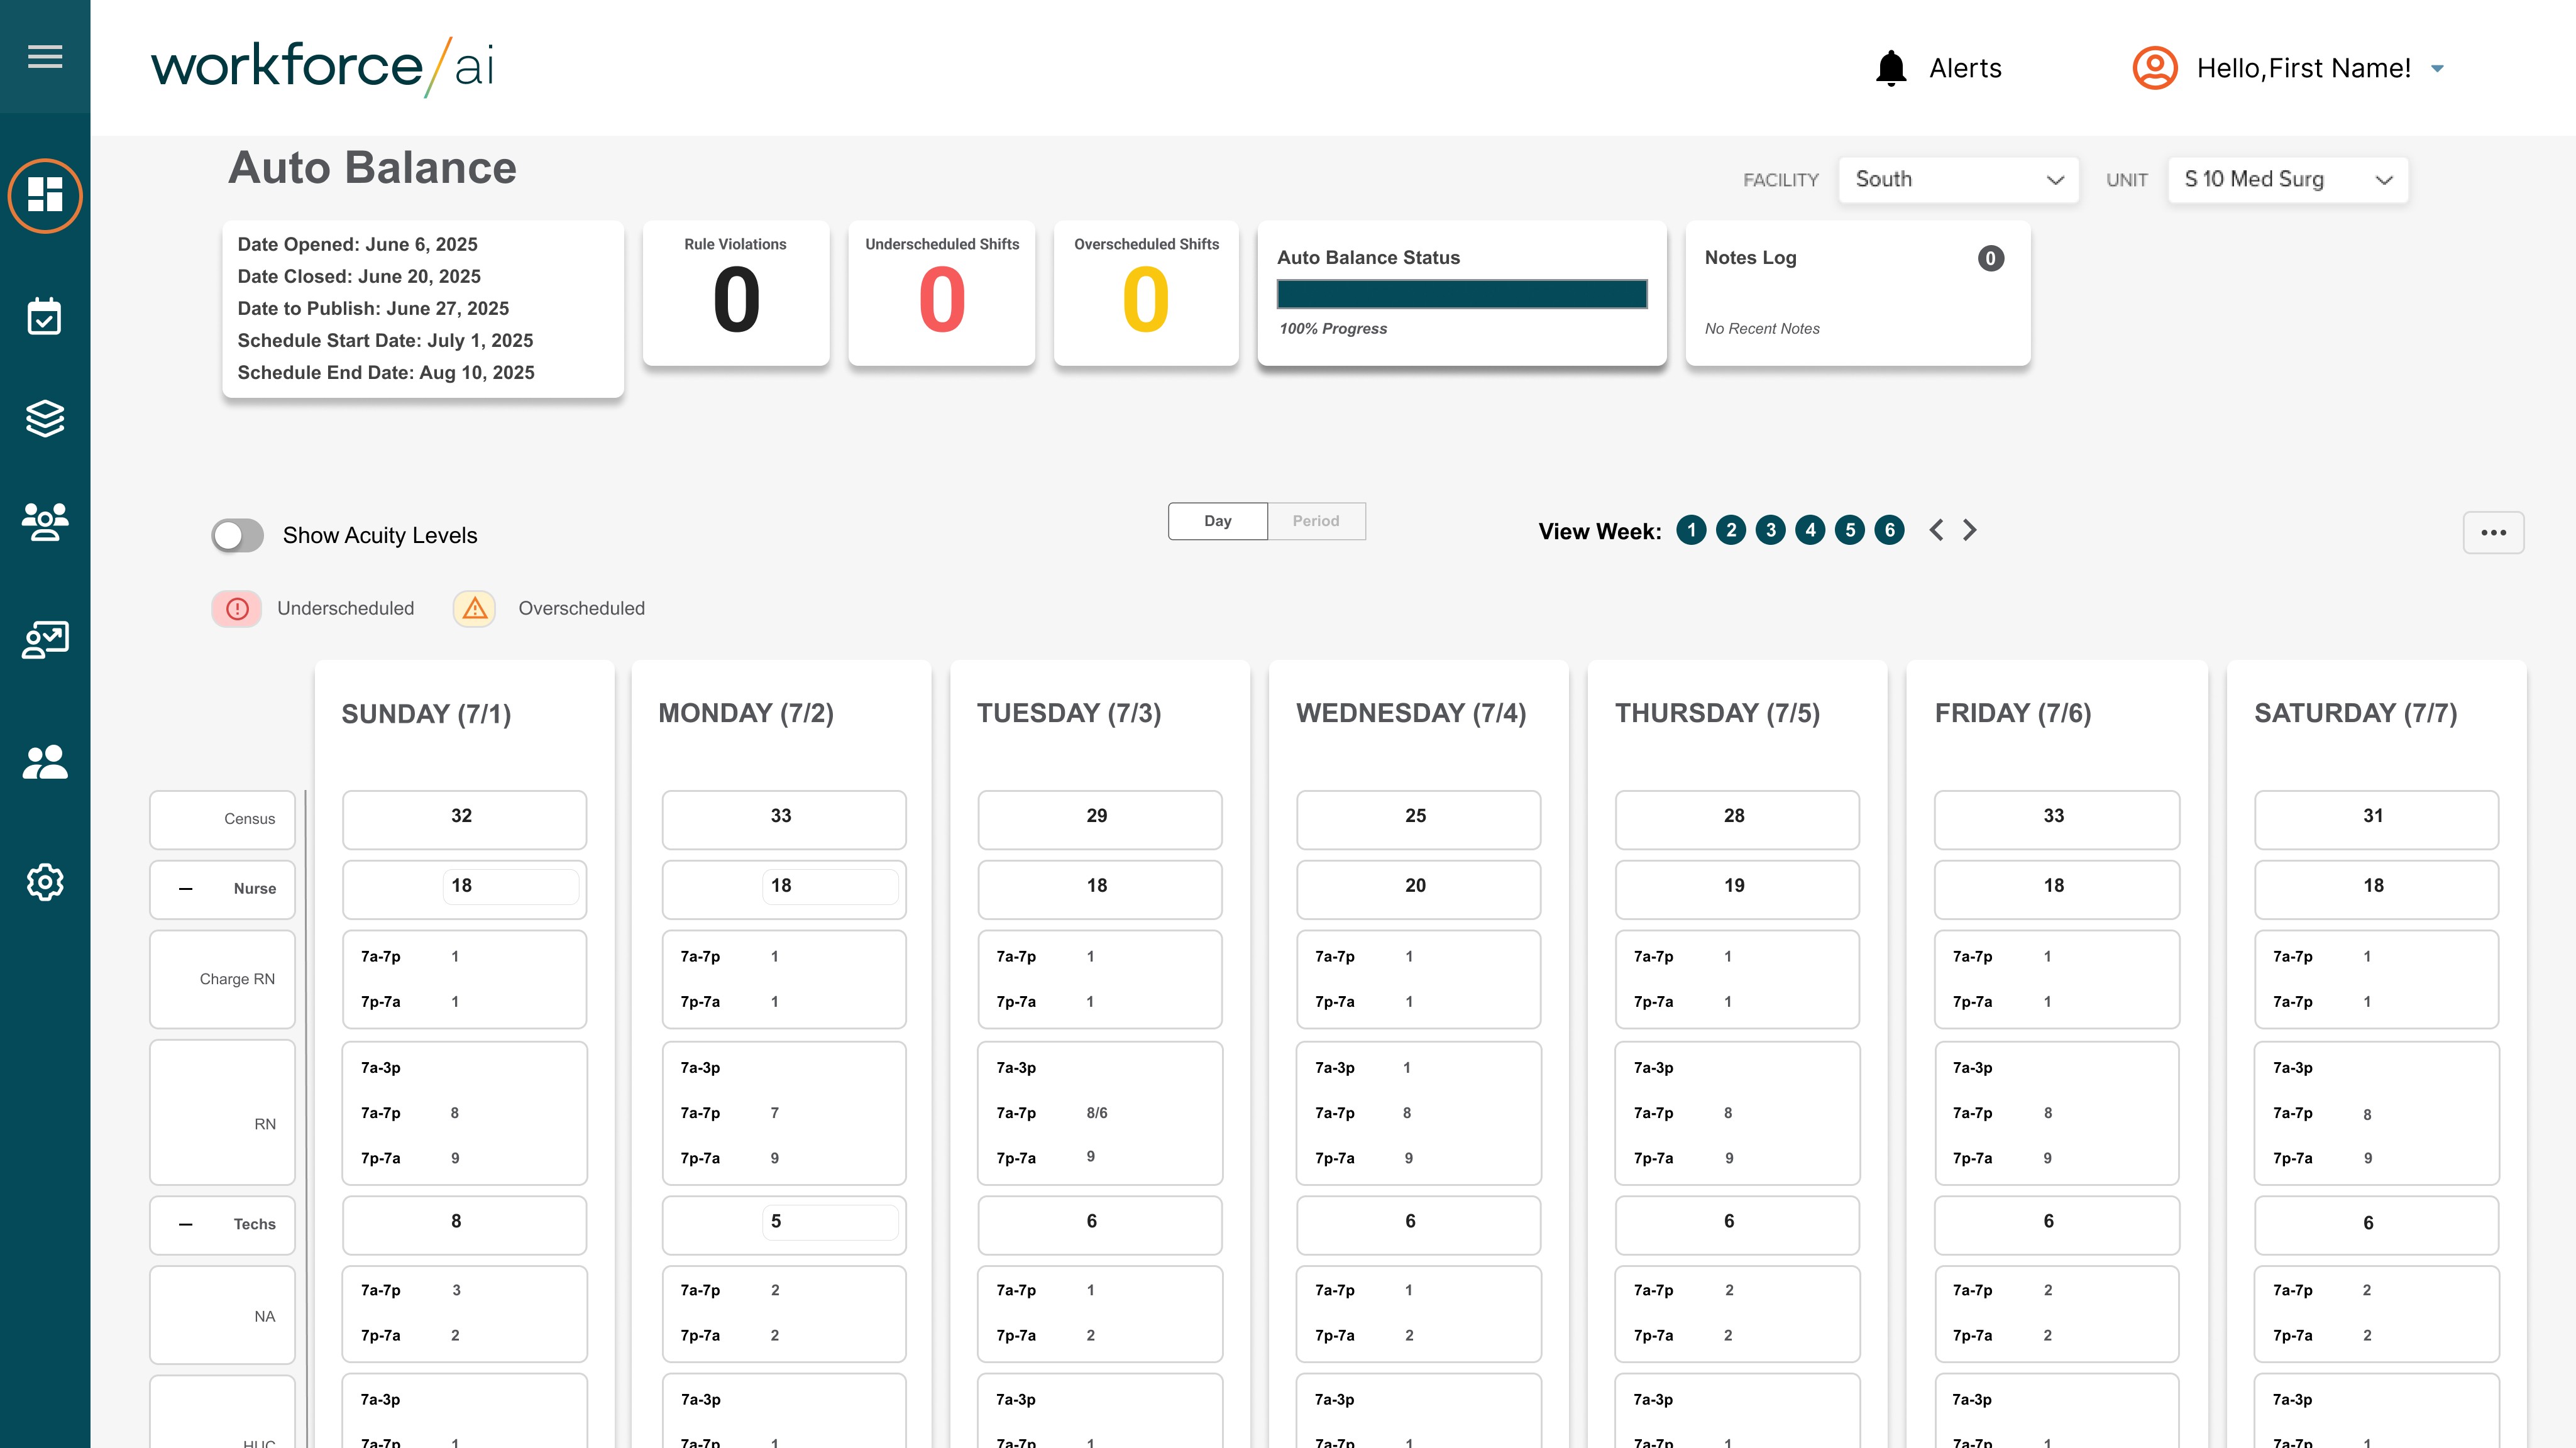Viewport: 2576px width, 1448px height.
Task: Jump to week 3 in View Week
Action: click(1770, 530)
